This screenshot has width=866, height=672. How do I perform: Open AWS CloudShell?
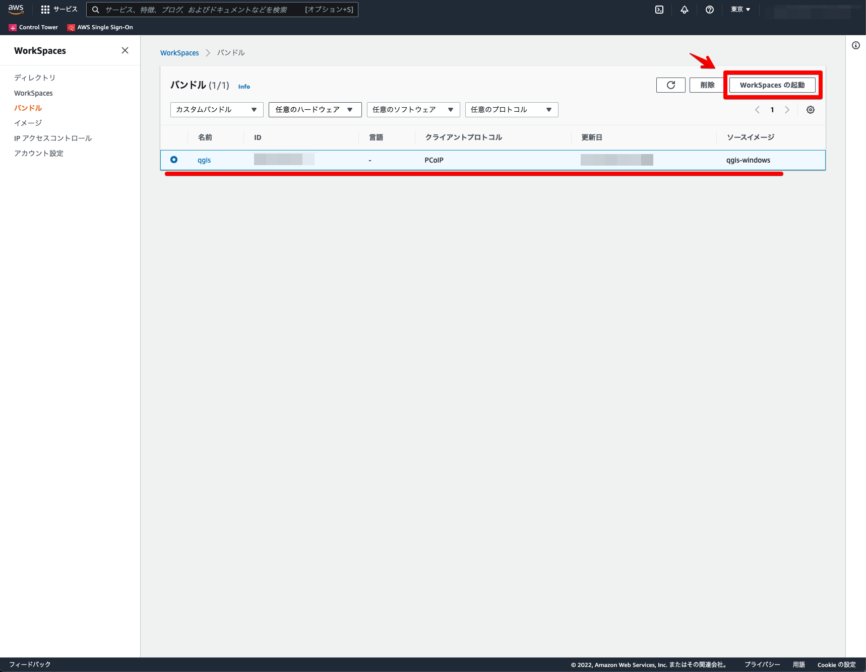click(658, 9)
